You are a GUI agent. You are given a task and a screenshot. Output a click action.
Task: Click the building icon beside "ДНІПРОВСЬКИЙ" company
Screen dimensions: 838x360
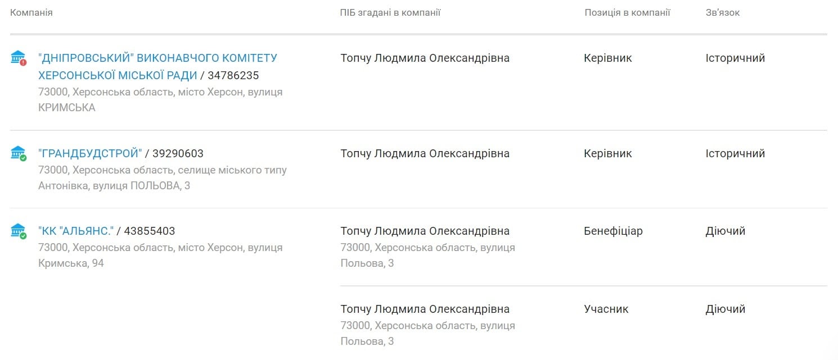19,58
